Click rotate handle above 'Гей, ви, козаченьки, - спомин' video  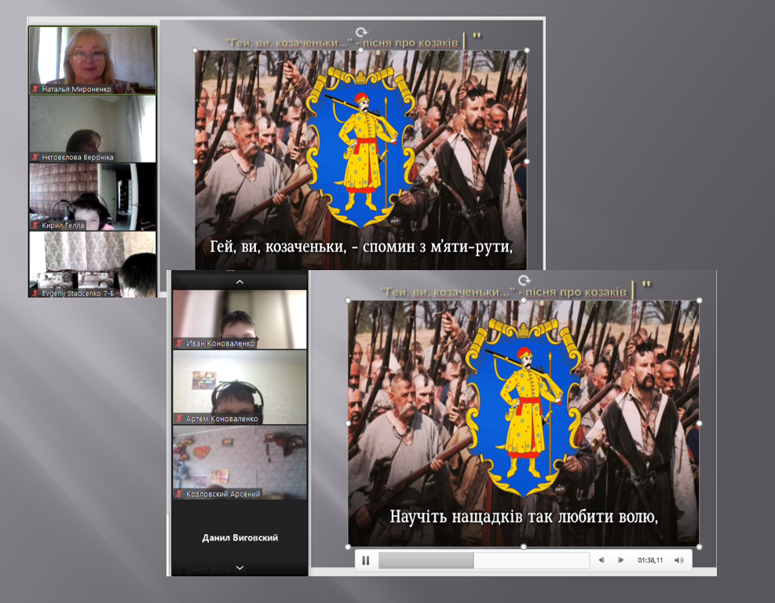(x=361, y=33)
